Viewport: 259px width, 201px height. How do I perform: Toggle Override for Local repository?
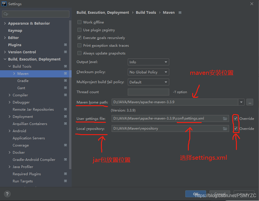pos(236,128)
